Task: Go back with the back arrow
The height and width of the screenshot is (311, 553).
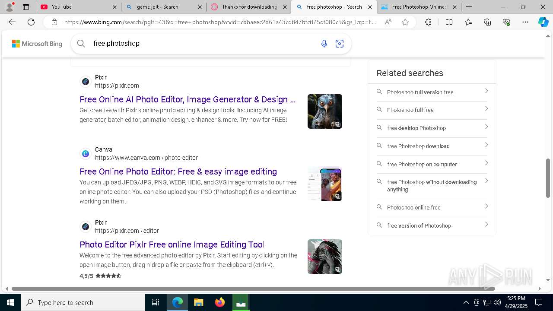Action: click(x=12, y=22)
